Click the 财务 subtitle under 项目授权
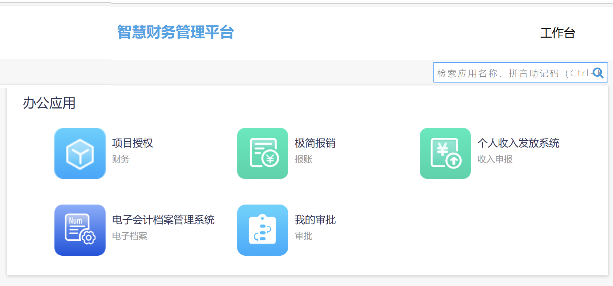 point(121,159)
